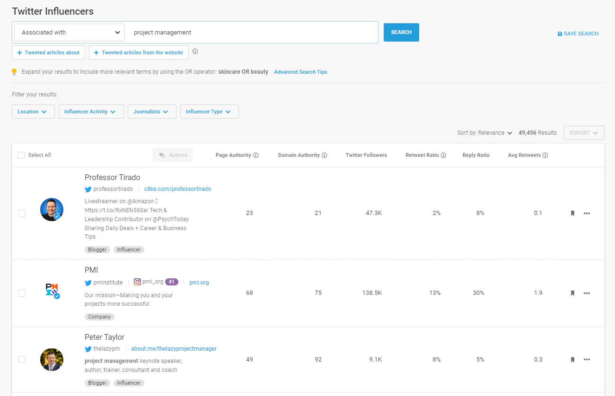615x396 pixels.
Task: Click the Page Authority column header
Action: tap(234, 155)
